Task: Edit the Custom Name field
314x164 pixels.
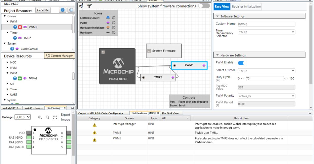Action: [266, 24]
